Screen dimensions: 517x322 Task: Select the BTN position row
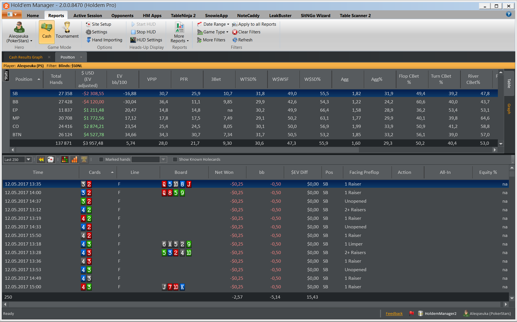[x=254, y=135]
